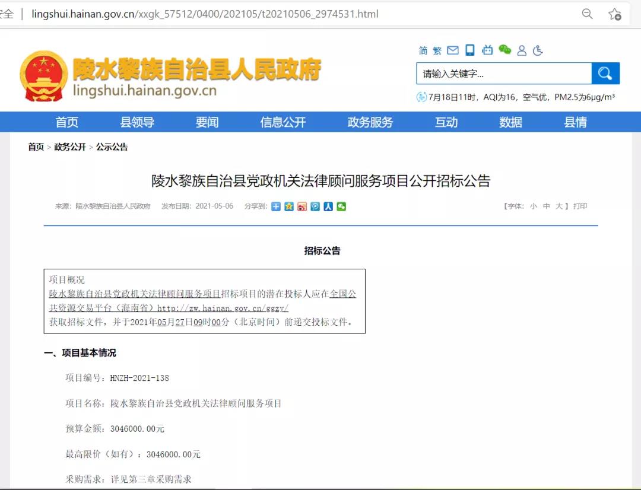Click the browser zoom magnifier icon
641x490 pixels.
click(x=587, y=14)
